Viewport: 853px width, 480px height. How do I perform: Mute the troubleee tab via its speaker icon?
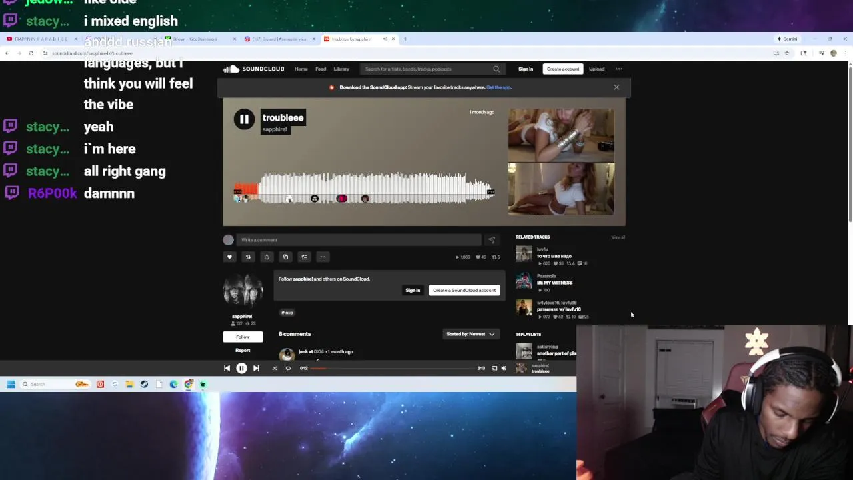[385, 39]
